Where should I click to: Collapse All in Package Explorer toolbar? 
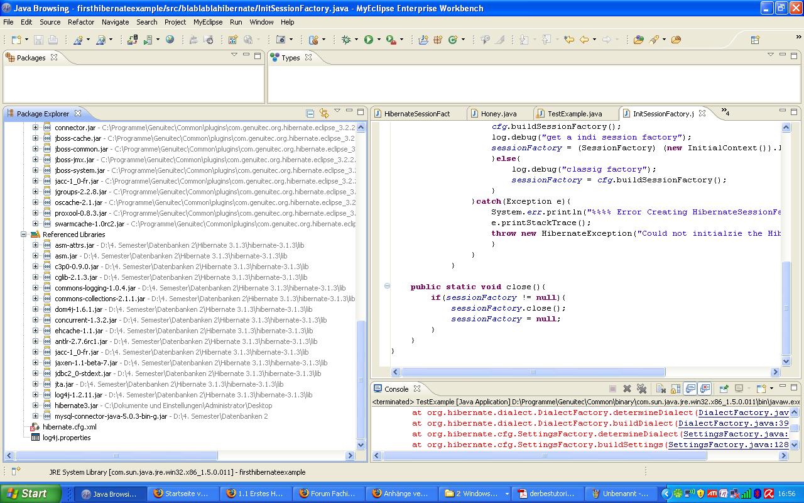tap(310, 113)
